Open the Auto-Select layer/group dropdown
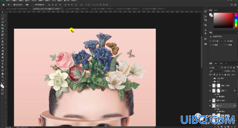Screen dimensions: 238x128 click(x=28, y=5)
